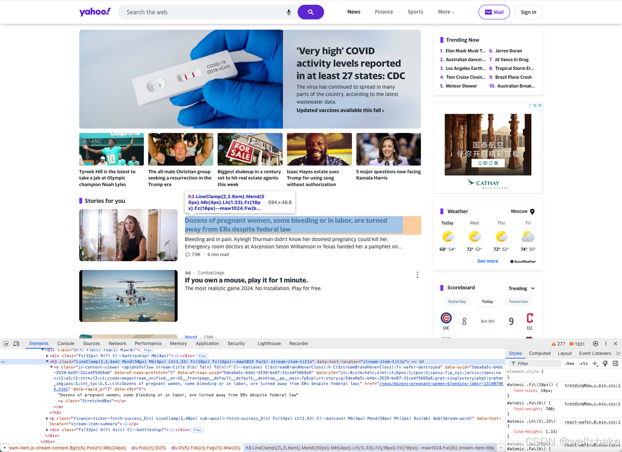
Task: Switch to the Sources tab in DevTools
Action: (91, 343)
